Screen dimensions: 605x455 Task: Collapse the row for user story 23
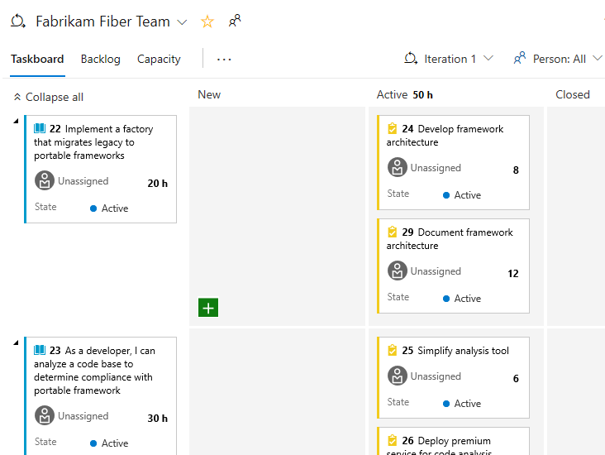pyautogui.click(x=17, y=342)
